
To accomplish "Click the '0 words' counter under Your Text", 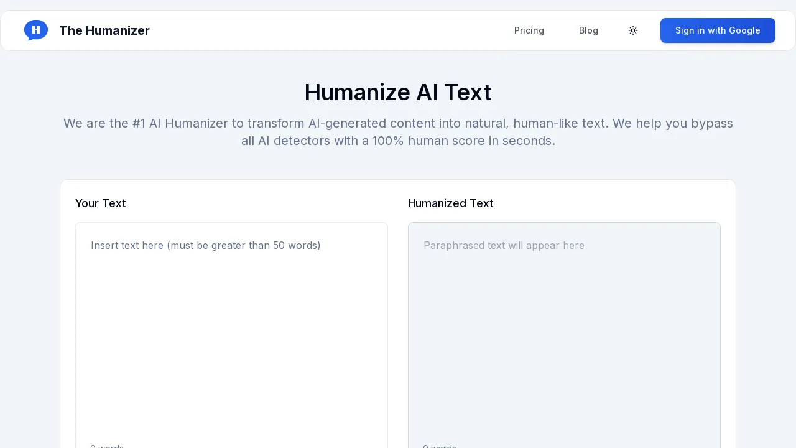I will click(x=107, y=446).
